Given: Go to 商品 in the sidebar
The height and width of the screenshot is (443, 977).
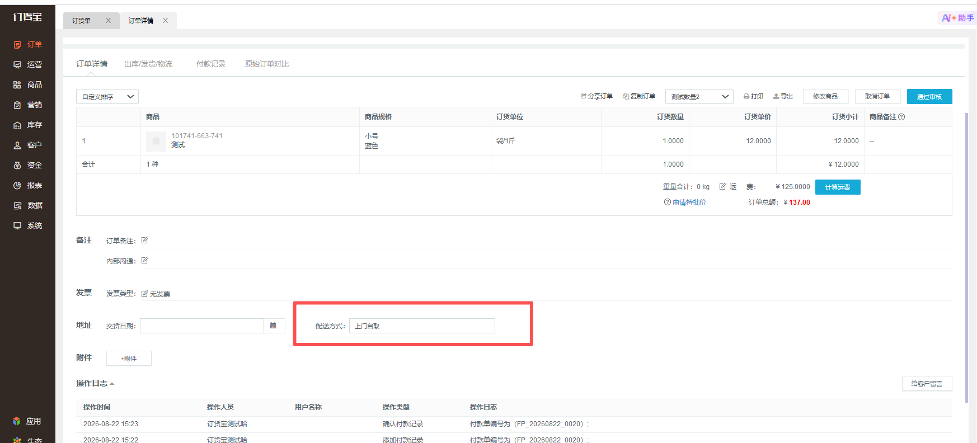Looking at the screenshot, I should 27,84.
